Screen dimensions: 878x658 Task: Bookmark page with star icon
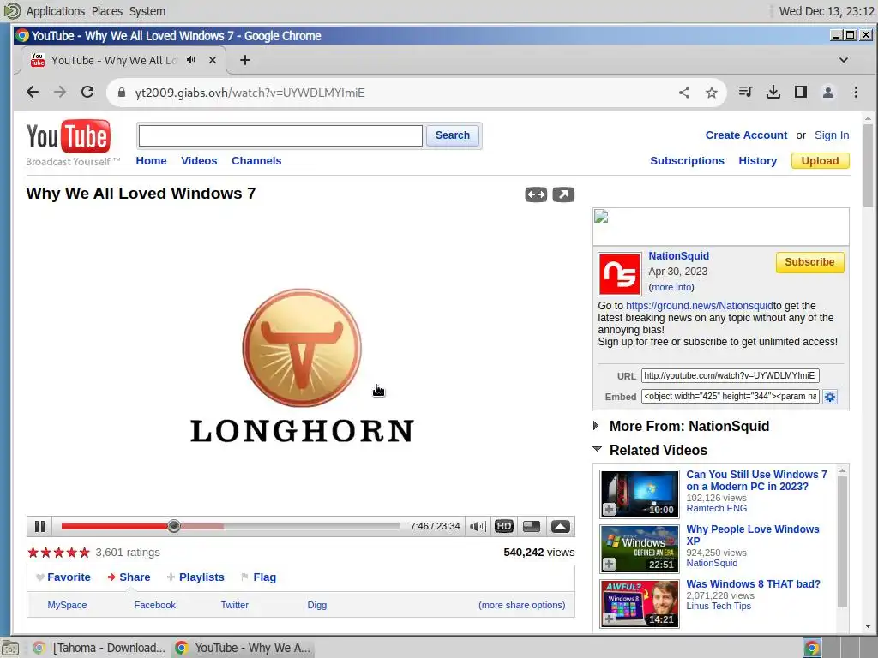711,93
